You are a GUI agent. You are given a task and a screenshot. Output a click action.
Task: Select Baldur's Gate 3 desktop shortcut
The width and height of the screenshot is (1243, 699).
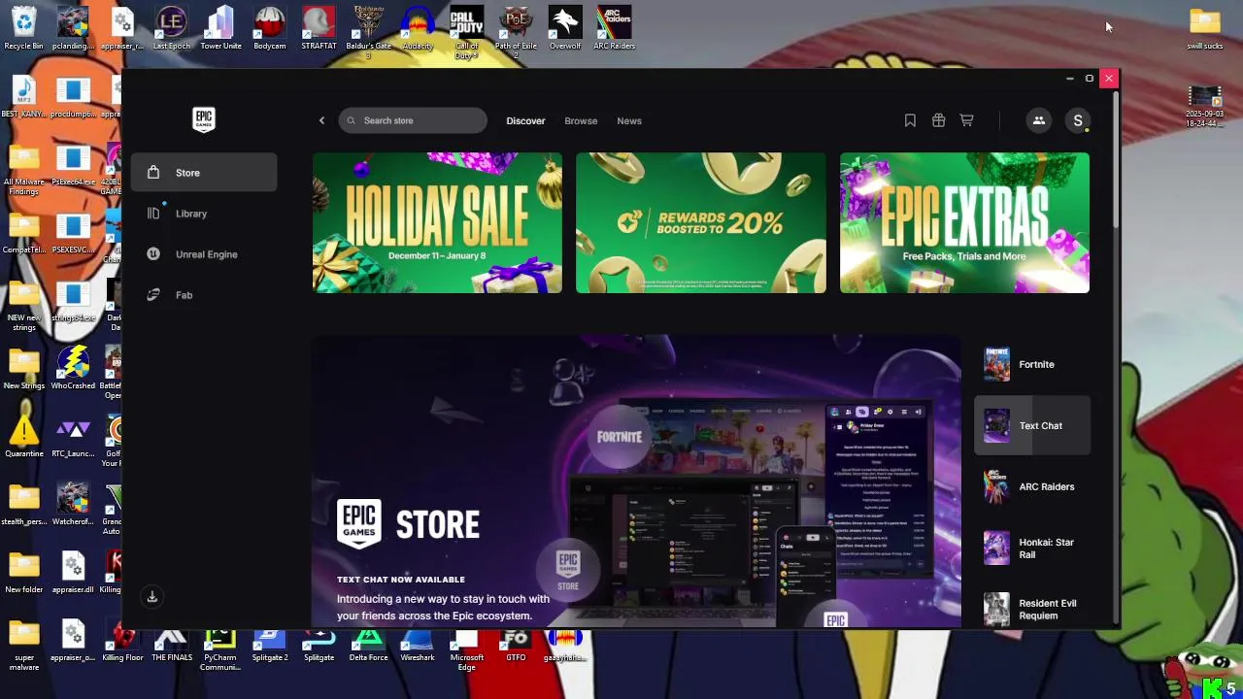(368, 31)
